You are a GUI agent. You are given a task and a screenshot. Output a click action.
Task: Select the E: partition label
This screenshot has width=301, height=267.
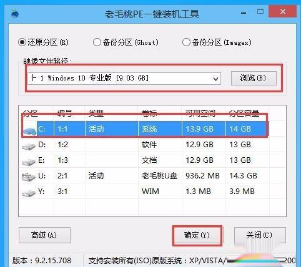click(41, 160)
